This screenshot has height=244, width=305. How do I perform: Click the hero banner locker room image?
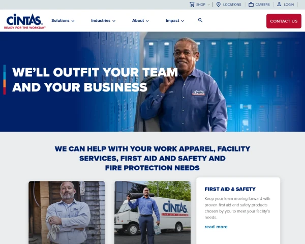[x=152, y=82]
